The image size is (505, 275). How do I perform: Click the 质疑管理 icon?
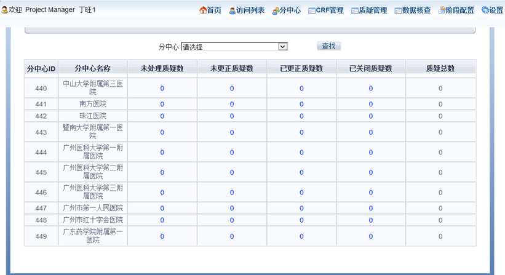point(354,11)
